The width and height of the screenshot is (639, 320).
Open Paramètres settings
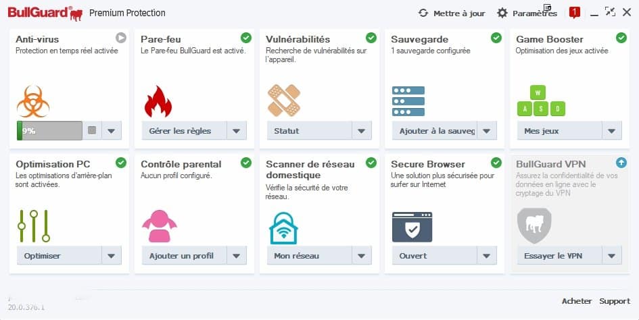(527, 13)
